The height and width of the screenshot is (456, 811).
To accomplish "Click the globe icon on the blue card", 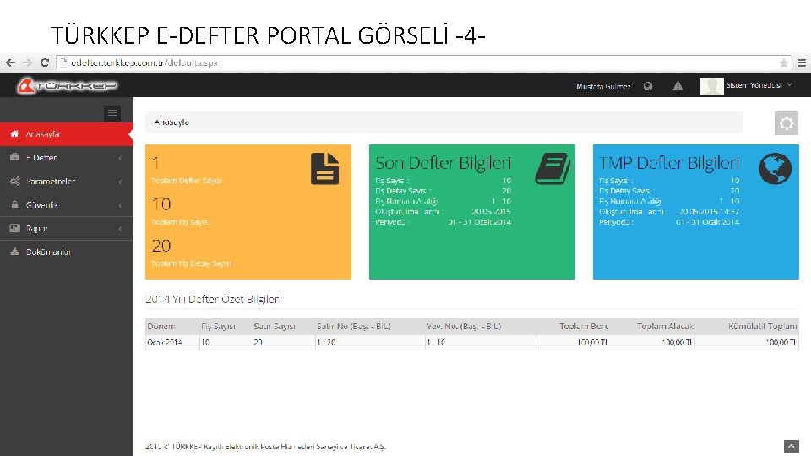I will pos(775,169).
